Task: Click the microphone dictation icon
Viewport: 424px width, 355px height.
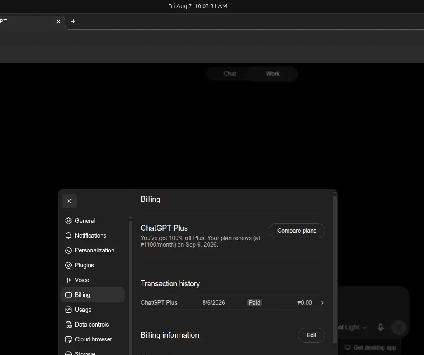Action: coord(380,327)
